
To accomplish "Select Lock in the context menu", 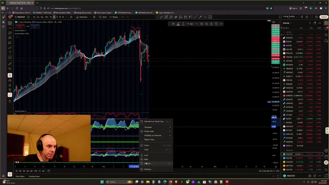I will coord(156,155).
